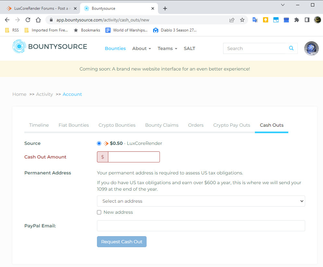
Task: Share this page via share icon
Action: coord(232,20)
